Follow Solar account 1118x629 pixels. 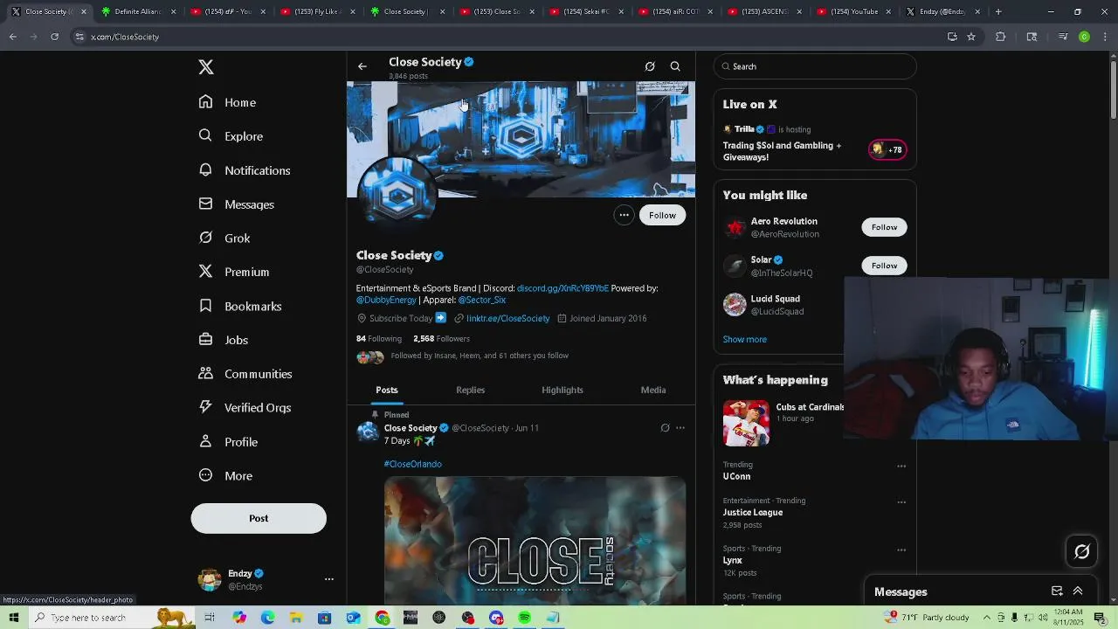pos(884,266)
